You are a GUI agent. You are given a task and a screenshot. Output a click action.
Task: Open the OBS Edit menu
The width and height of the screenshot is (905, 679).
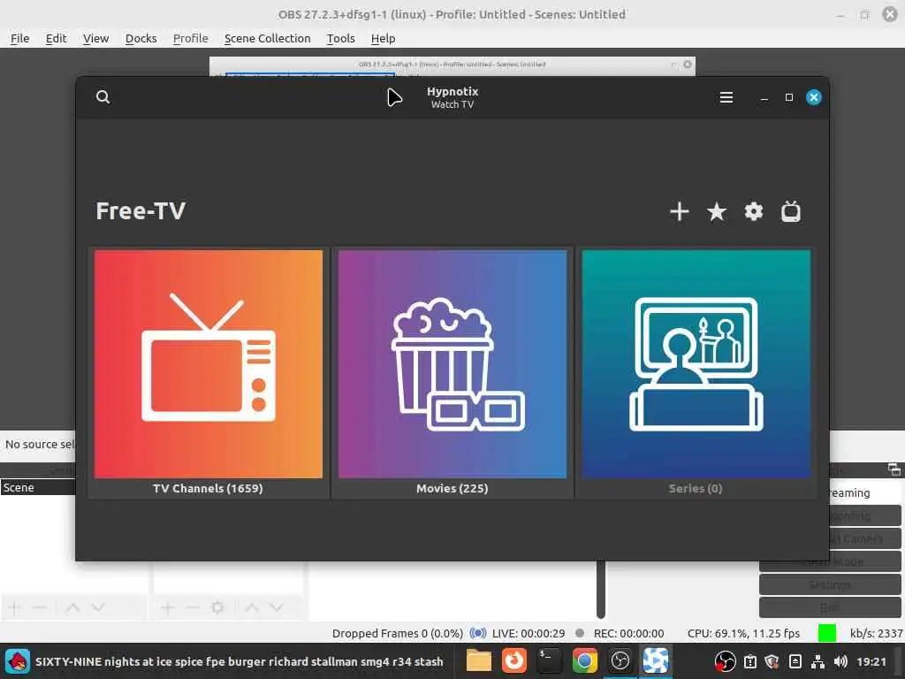(56, 38)
